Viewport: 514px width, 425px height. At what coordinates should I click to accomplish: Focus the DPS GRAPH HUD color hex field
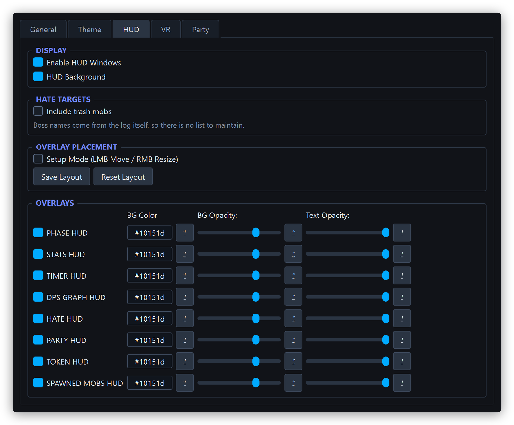(150, 297)
